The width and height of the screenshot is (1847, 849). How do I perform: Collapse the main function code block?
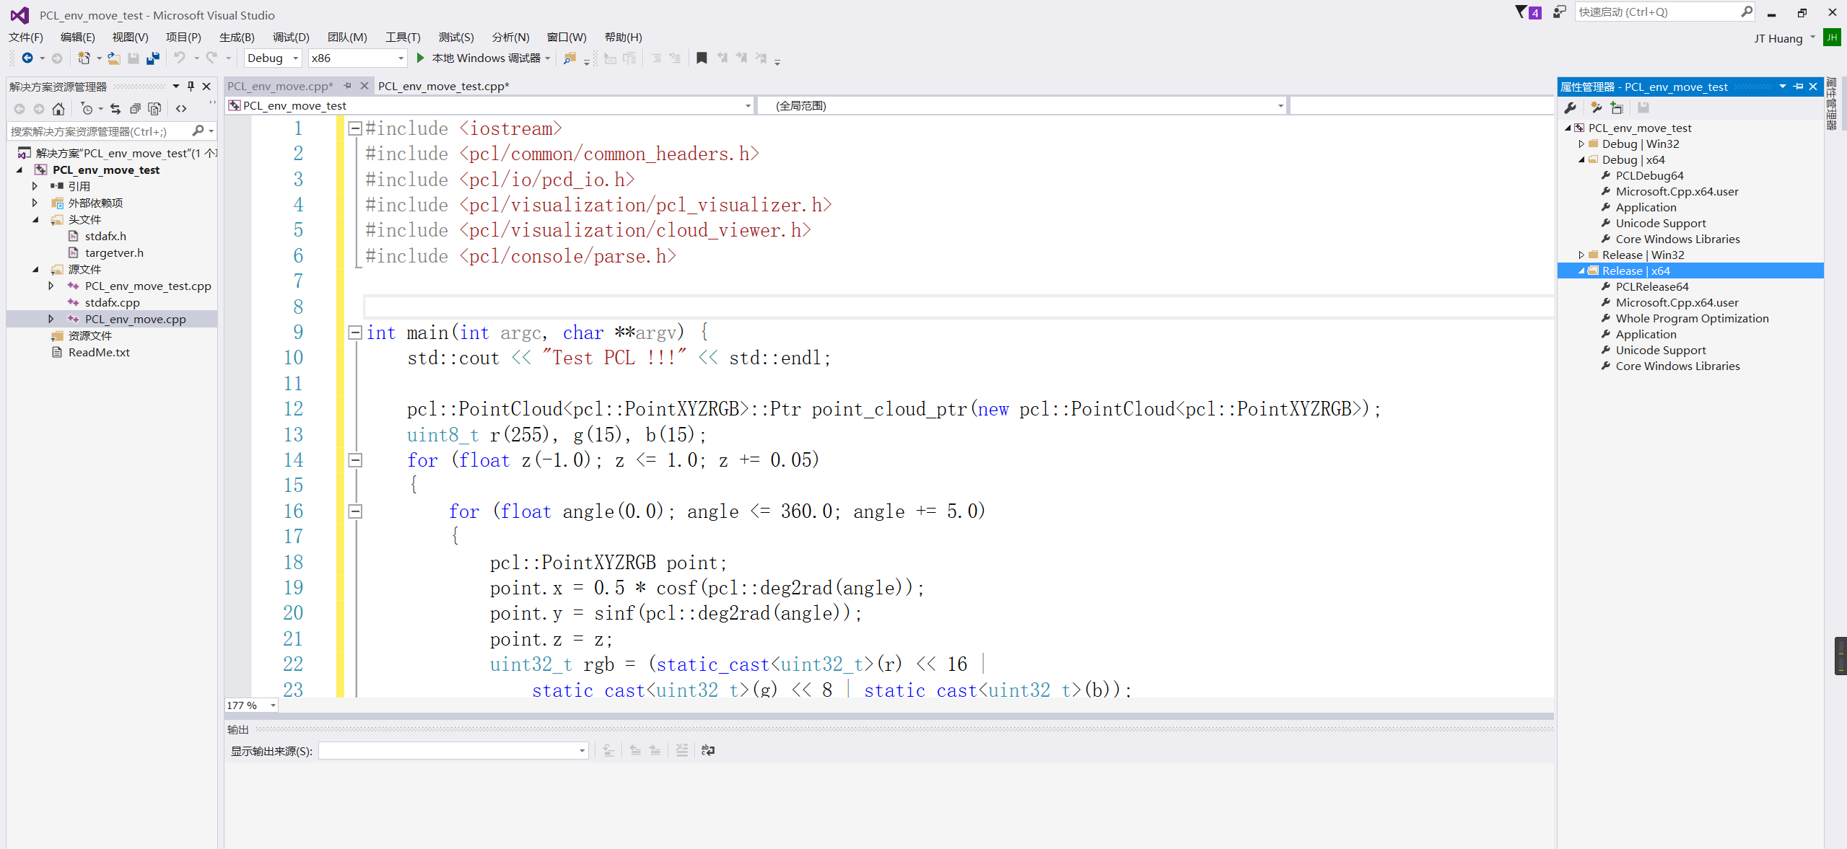pyautogui.click(x=354, y=332)
